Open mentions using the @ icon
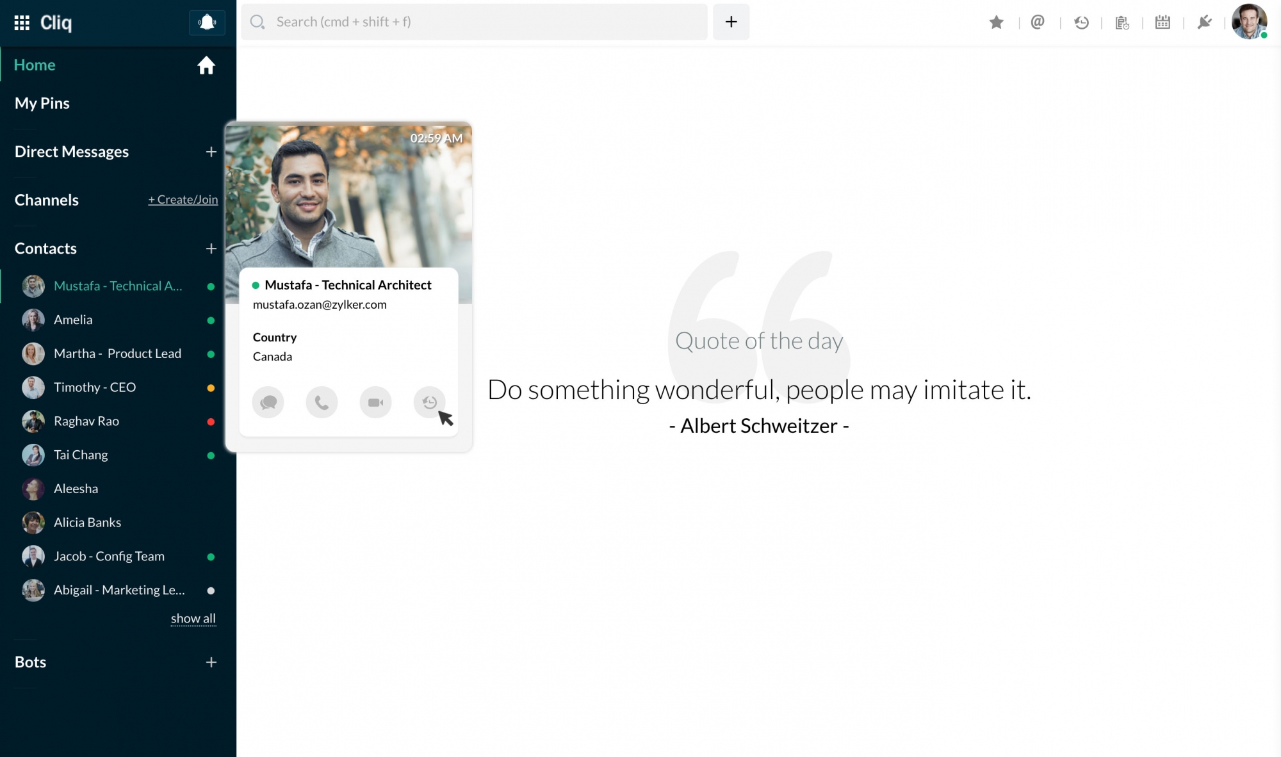1281x757 pixels. (x=1038, y=22)
